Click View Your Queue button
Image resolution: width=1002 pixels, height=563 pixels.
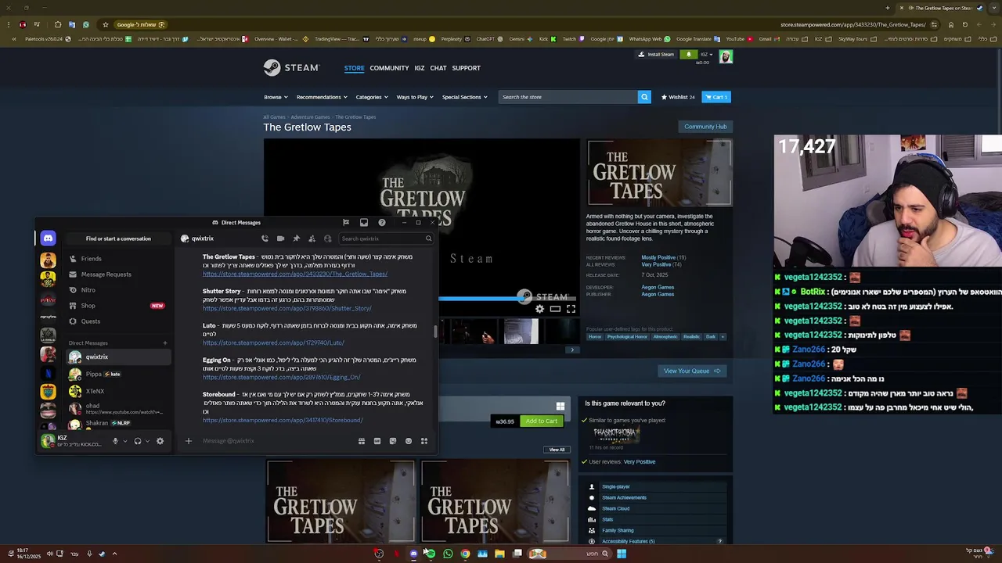coord(692,371)
